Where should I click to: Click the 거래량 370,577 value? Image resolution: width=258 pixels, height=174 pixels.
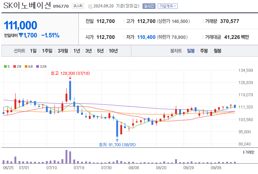pos(229,21)
